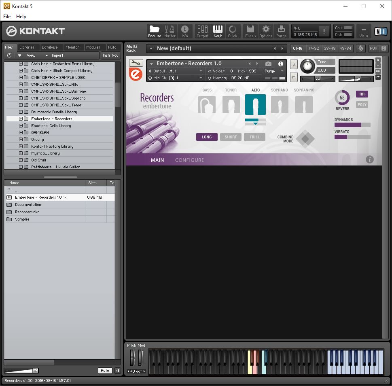Solo the instrument with S button
The image size is (392, 386).
(294, 64)
